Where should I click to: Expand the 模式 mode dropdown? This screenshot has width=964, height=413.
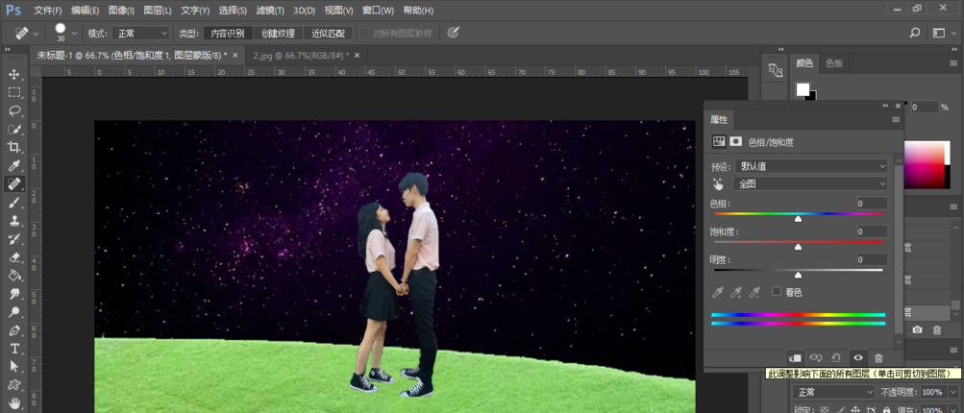[141, 33]
